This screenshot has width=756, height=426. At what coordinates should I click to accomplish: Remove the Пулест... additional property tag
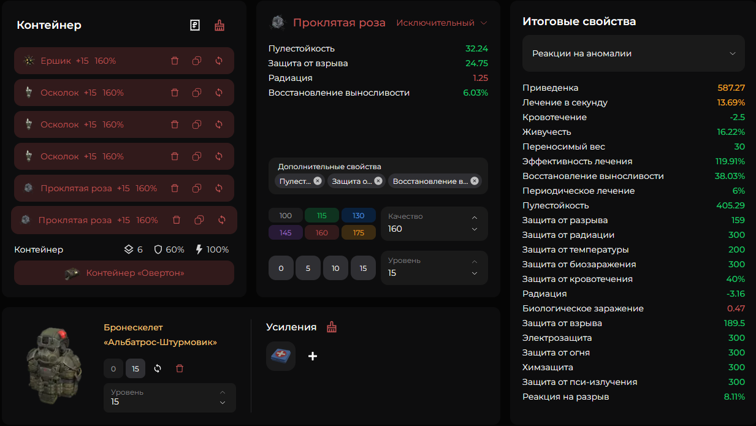[x=317, y=181]
